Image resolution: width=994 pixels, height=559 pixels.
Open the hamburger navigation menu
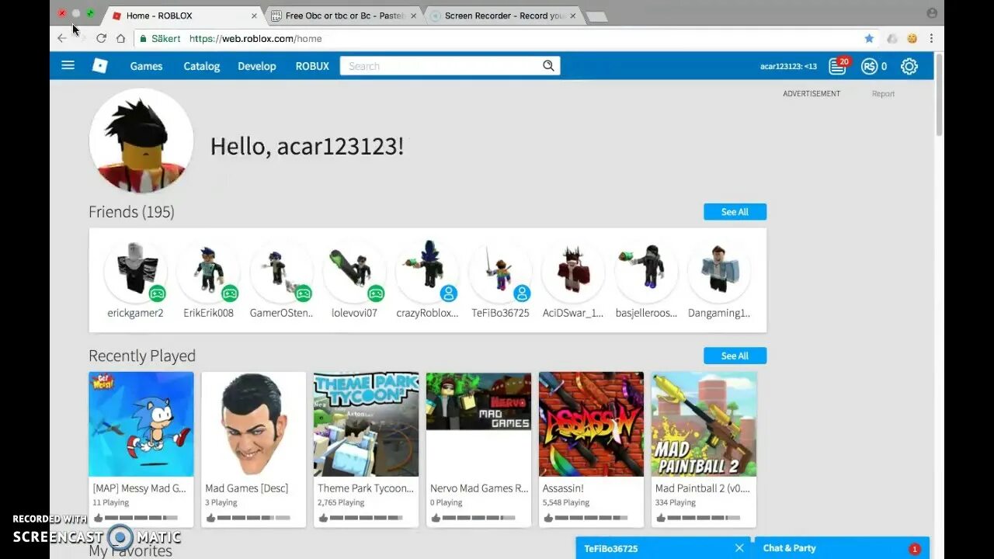pyautogui.click(x=68, y=66)
